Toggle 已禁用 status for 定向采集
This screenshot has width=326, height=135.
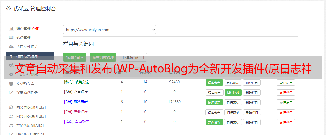(x=286, y=122)
